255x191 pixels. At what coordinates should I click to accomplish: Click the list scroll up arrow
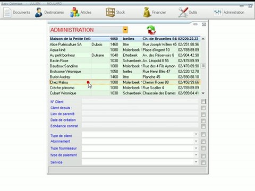203,39
